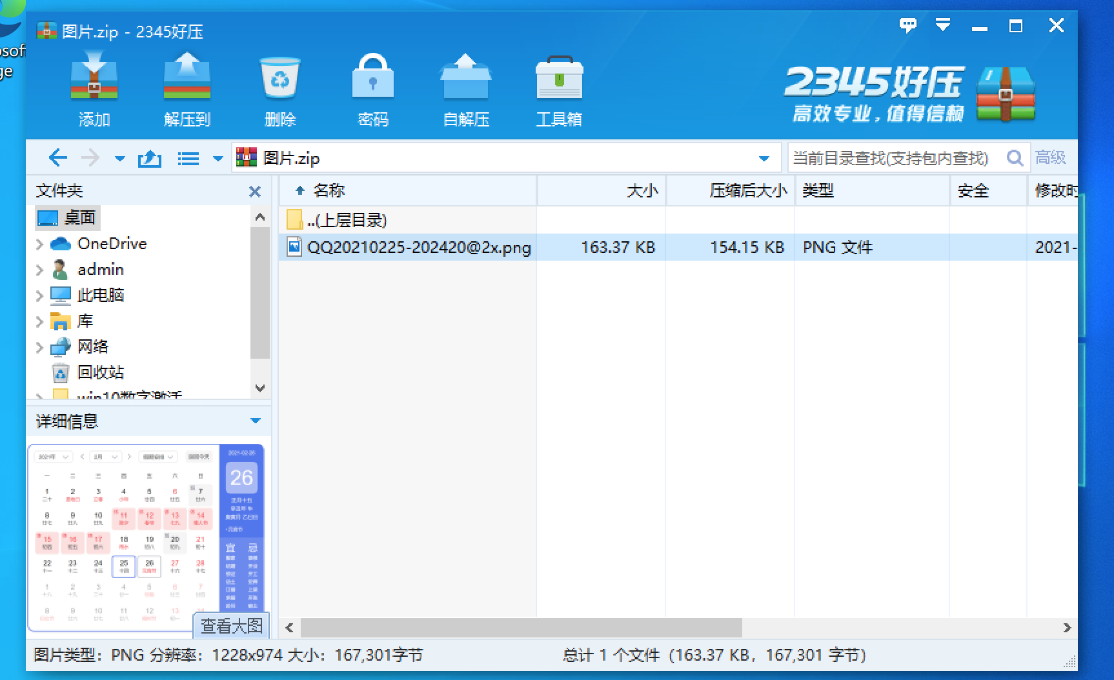The image size is (1114, 680).
Task: Click the 删除 (Delete) recycle icon
Action: tap(280, 90)
